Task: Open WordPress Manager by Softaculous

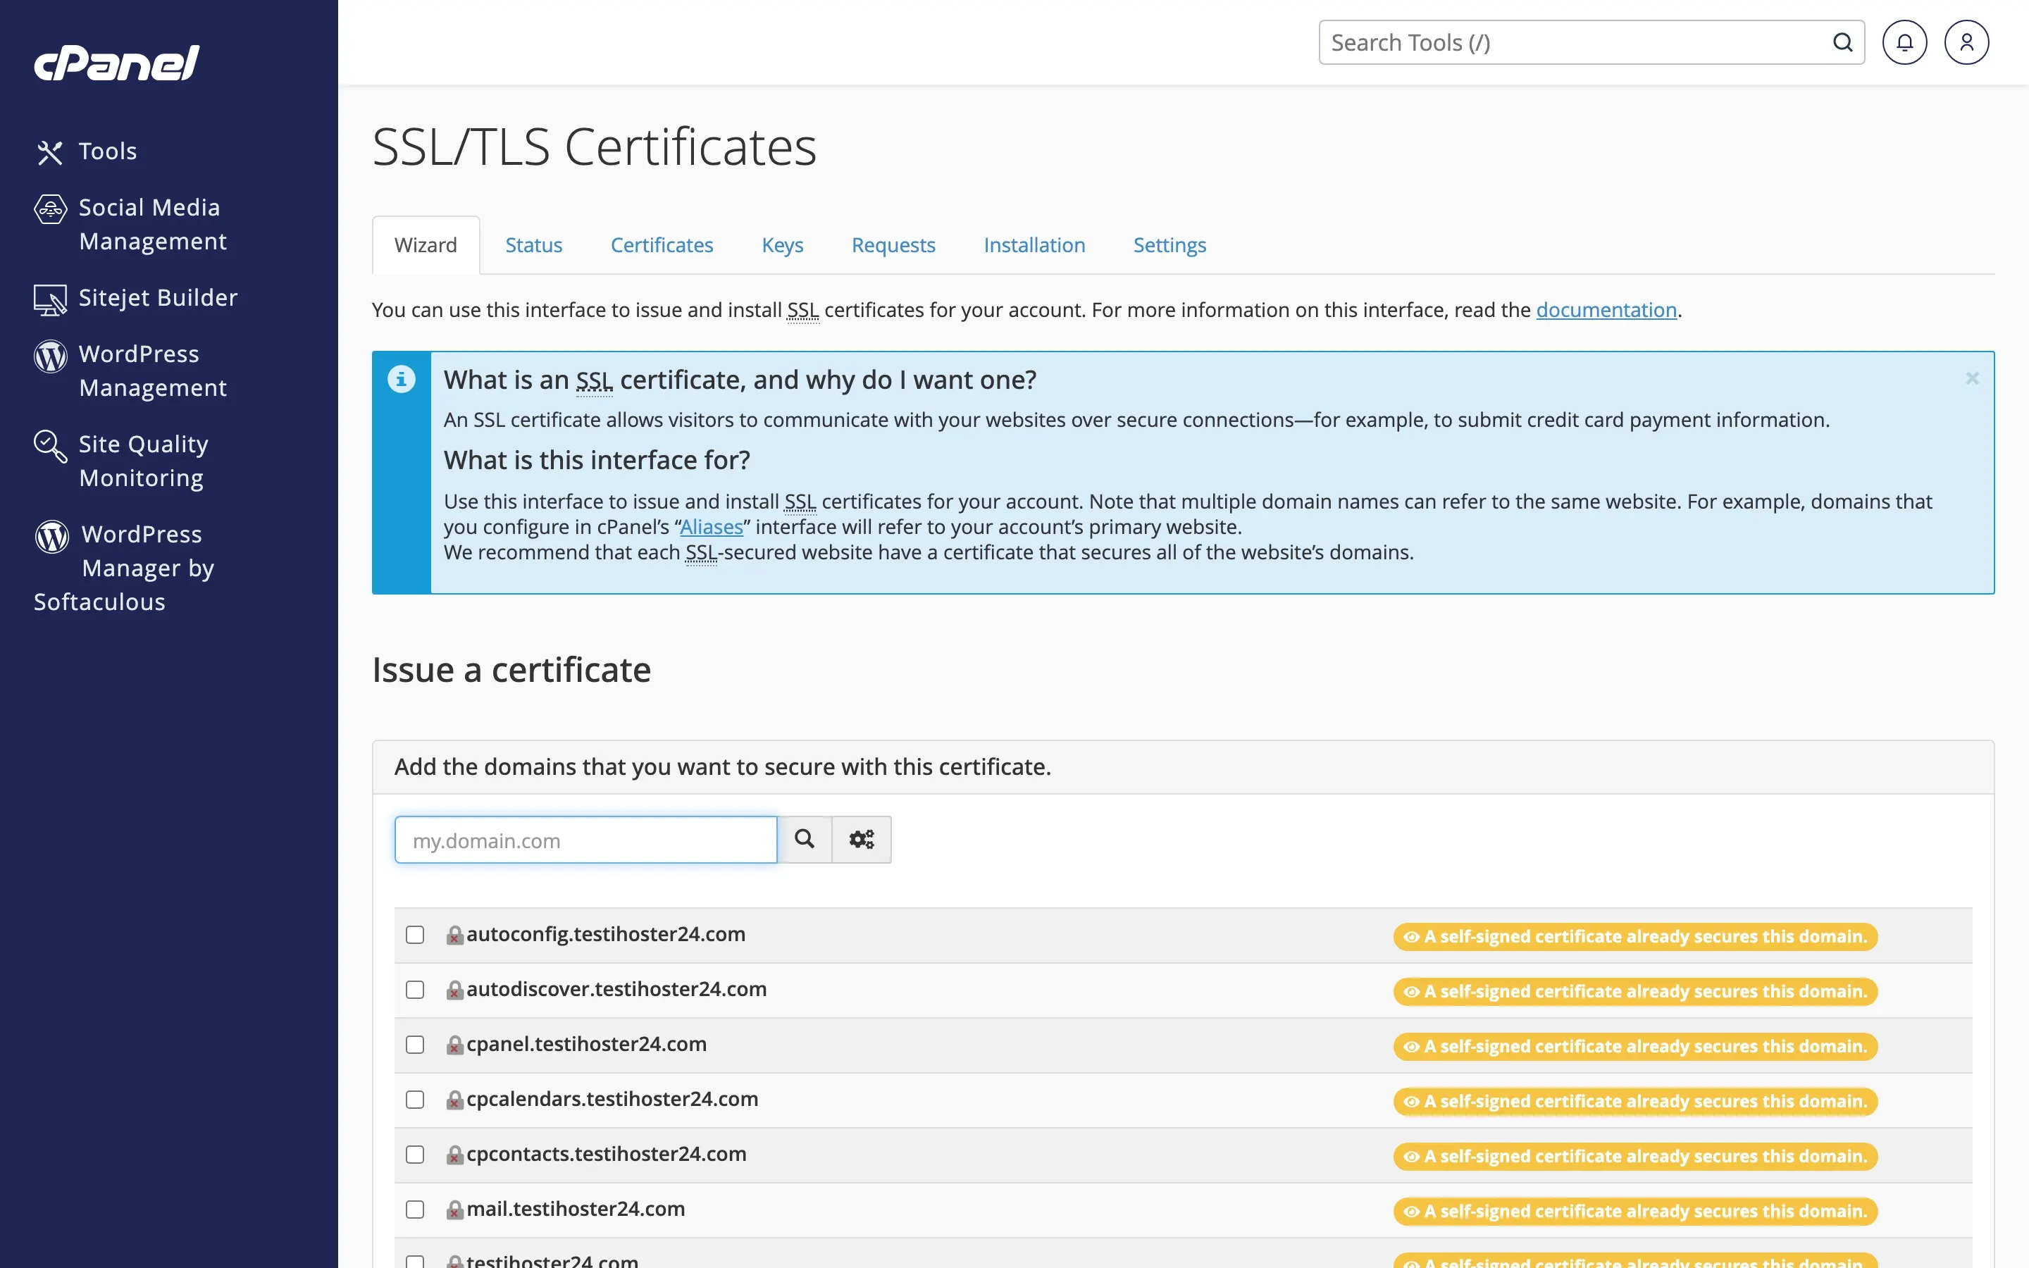Action: click(x=124, y=568)
